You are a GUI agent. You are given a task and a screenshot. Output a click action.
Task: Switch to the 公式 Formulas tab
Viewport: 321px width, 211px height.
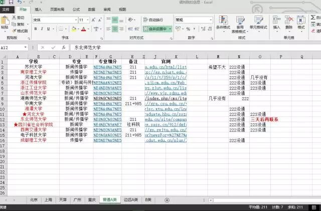76,10
